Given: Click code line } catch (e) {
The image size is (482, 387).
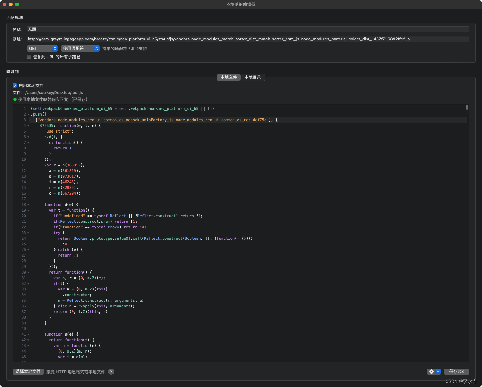Looking at the screenshot, I should click(68, 250).
